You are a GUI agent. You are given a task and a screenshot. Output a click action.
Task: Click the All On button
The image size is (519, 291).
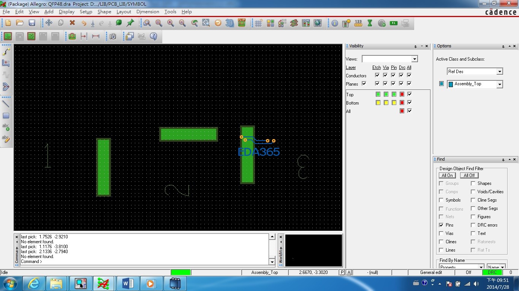pos(447,175)
